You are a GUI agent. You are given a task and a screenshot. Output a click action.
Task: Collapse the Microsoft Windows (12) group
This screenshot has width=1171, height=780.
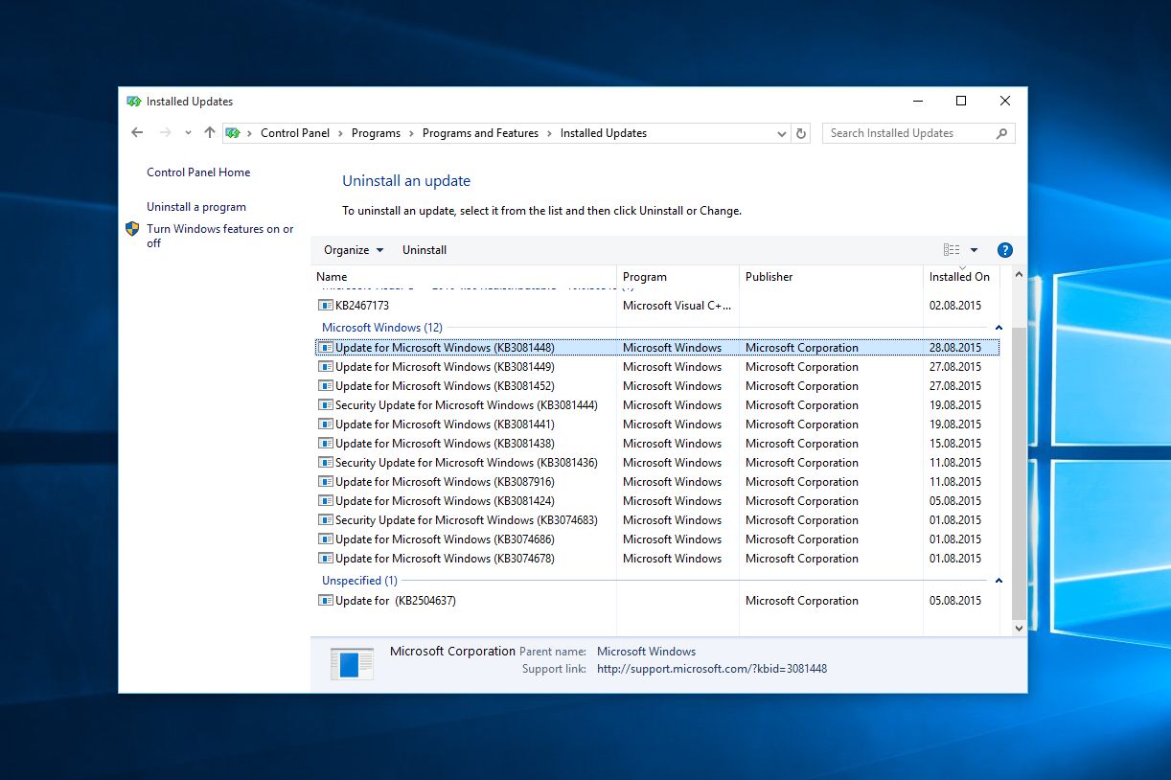click(x=999, y=328)
